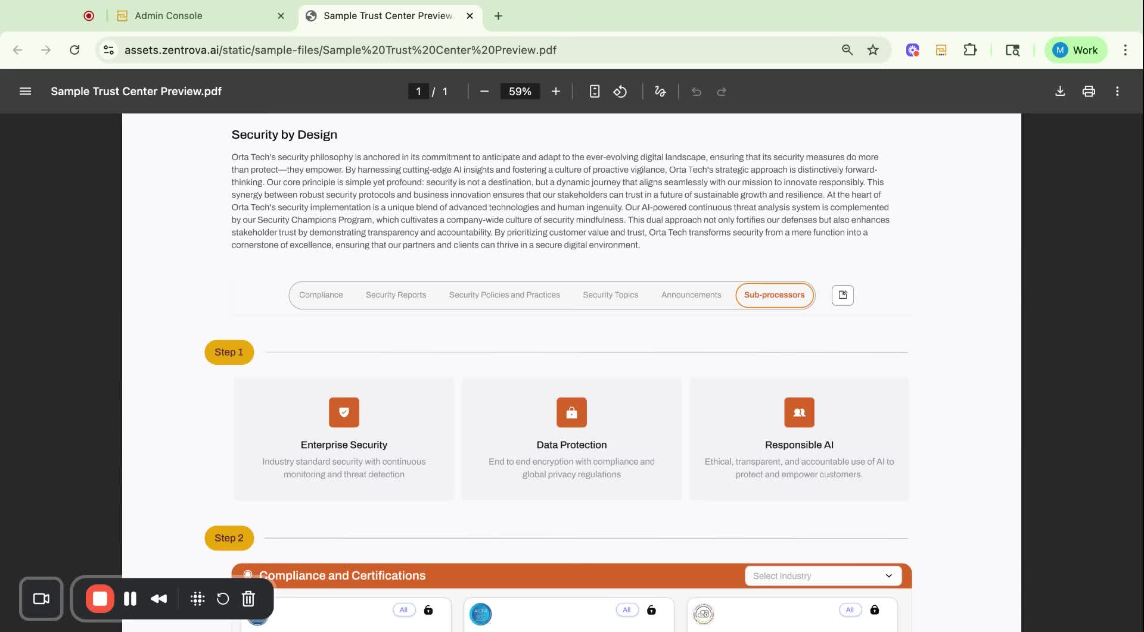Select the Sub-processors tab

pos(774,295)
